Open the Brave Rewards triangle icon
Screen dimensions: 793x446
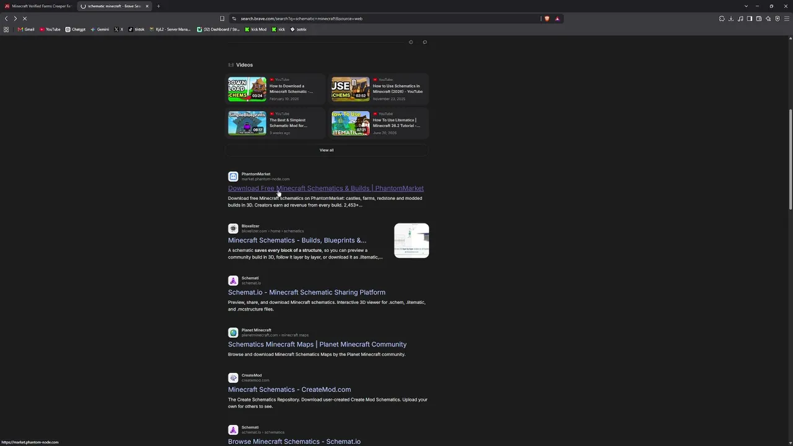(x=557, y=19)
